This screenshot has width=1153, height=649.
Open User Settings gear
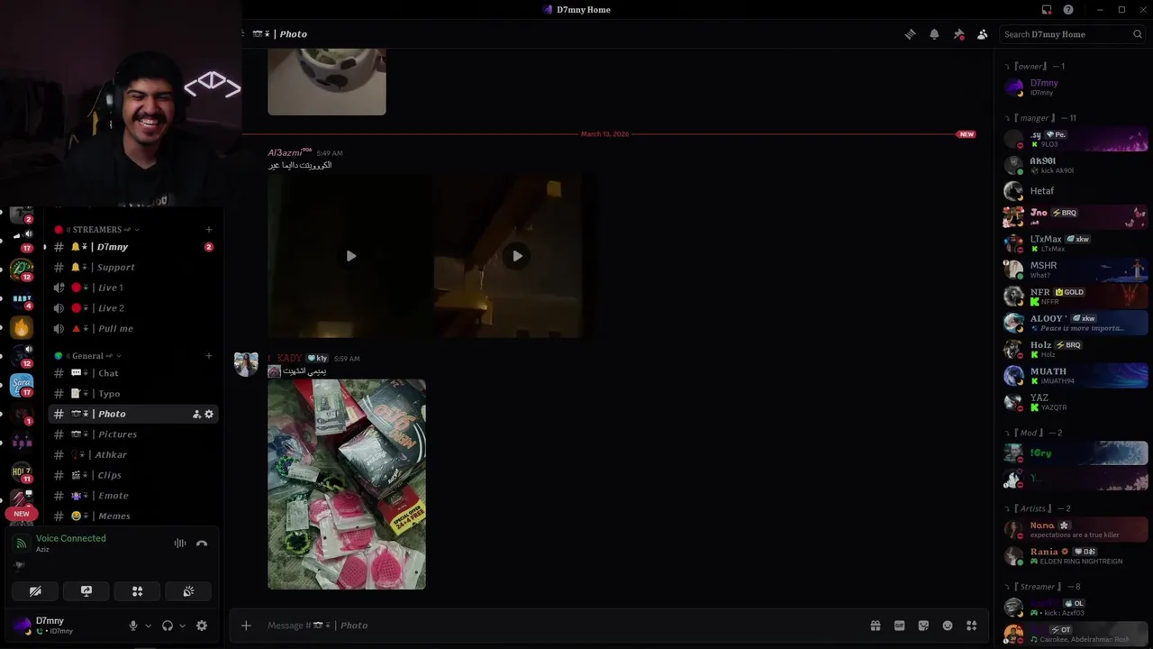point(202,626)
